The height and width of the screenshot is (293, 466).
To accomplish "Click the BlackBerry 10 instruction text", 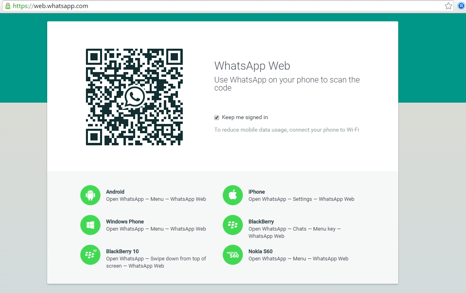I will click(156, 262).
